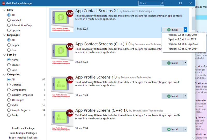Install App Profile Screens (C++) 1.0
Image resolution: width=207 pixels, height=140 pixels.
(173, 129)
